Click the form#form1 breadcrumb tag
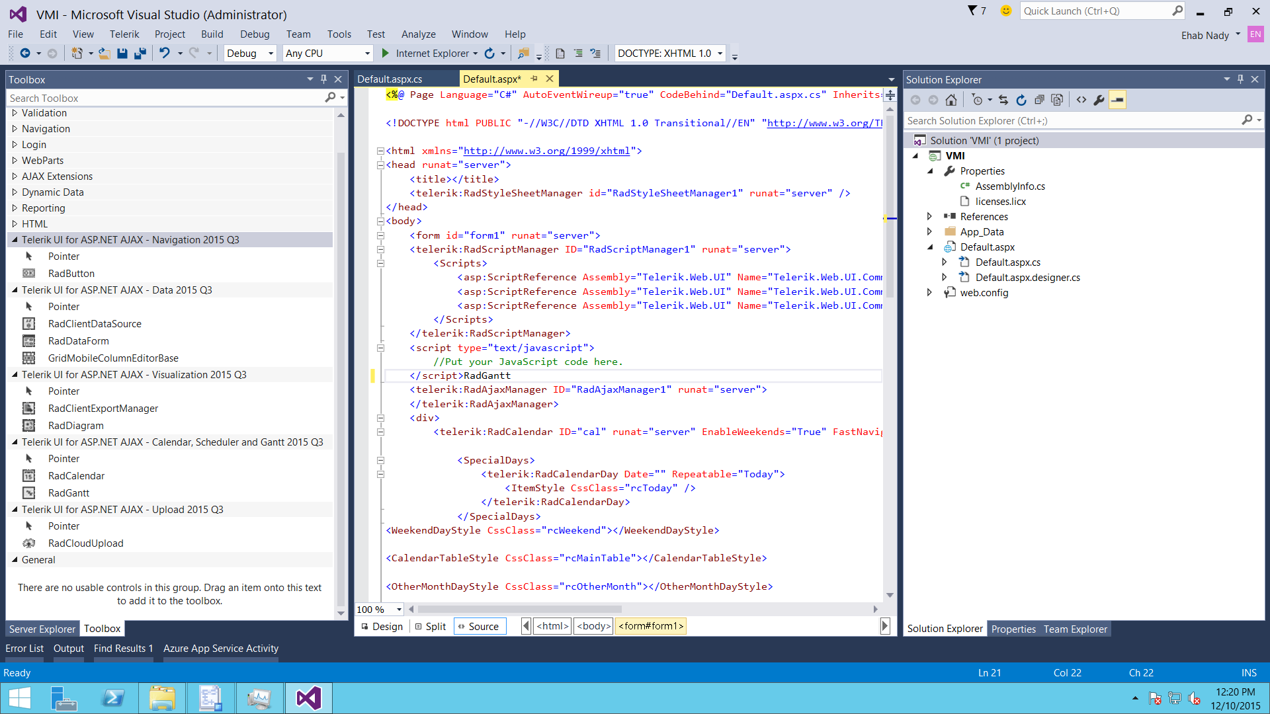 click(x=650, y=627)
